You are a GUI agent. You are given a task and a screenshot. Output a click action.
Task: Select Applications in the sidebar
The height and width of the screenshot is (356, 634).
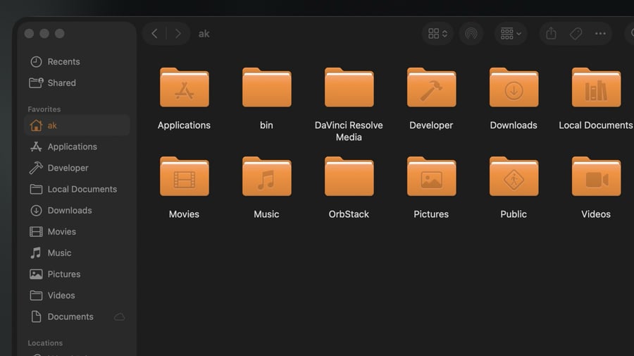point(77,147)
